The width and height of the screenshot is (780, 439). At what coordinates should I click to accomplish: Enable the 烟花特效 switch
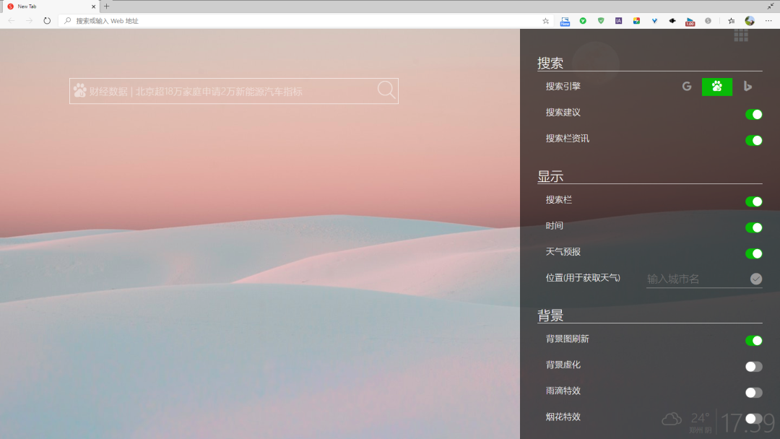(x=753, y=419)
